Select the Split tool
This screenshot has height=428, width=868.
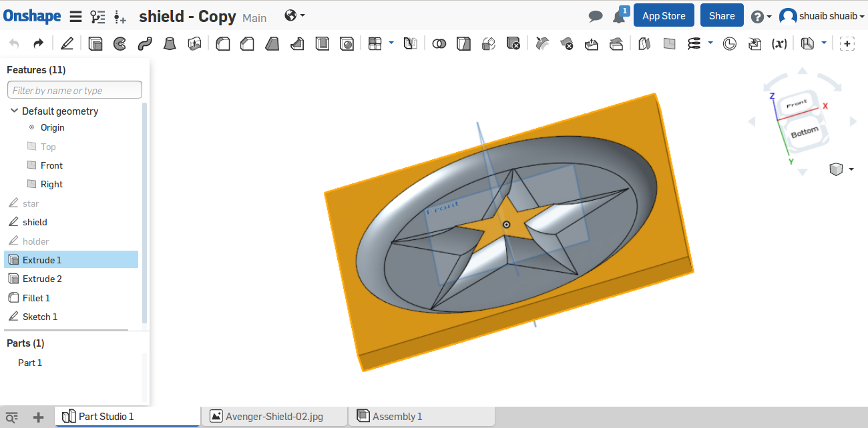tap(463, 44)
